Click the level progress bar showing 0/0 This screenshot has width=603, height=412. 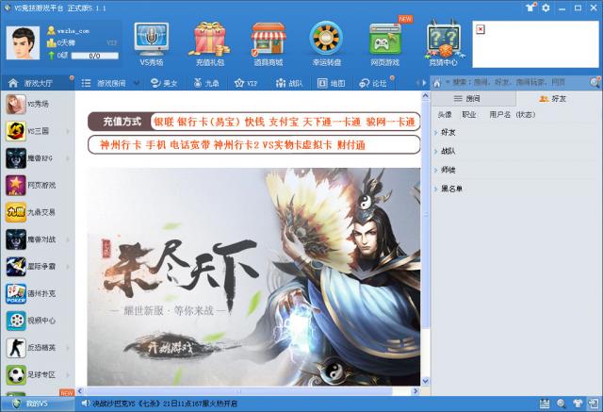tap(94, 57)
